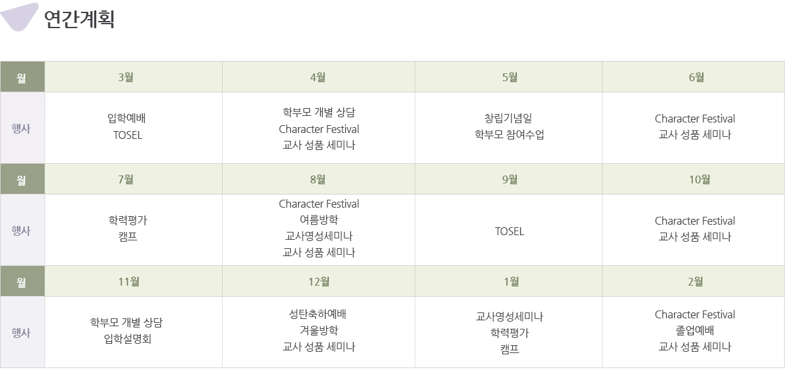Click 겨울방학 in the December cell

[x=319, y=330]
